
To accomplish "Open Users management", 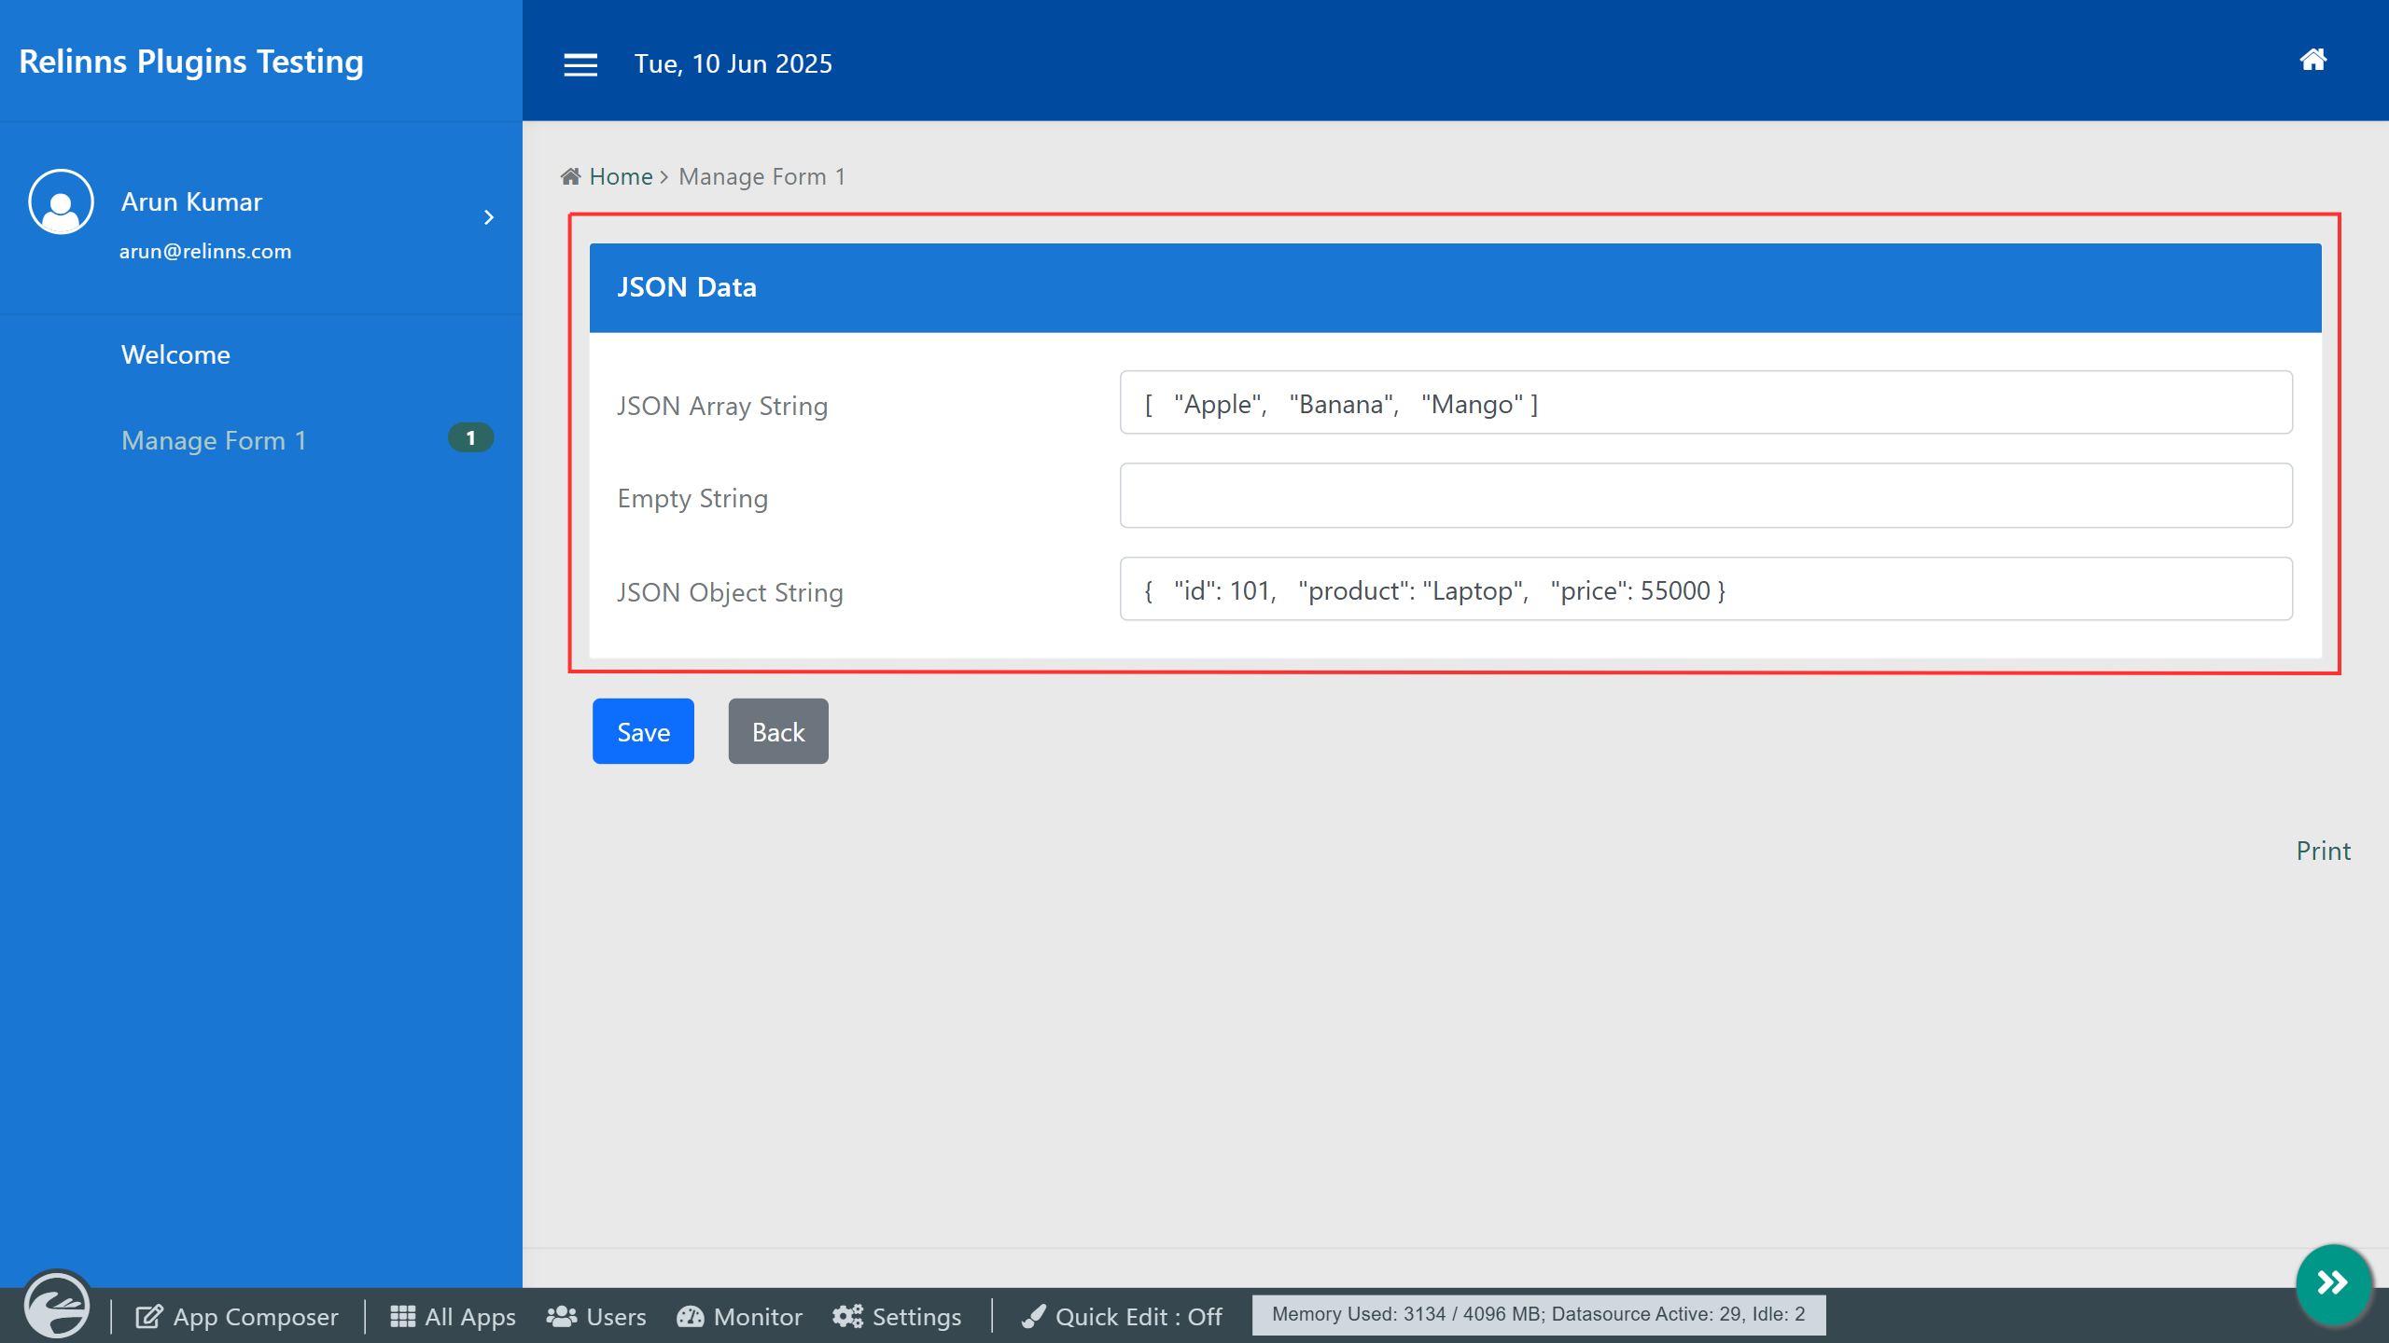I will 596,1316.
